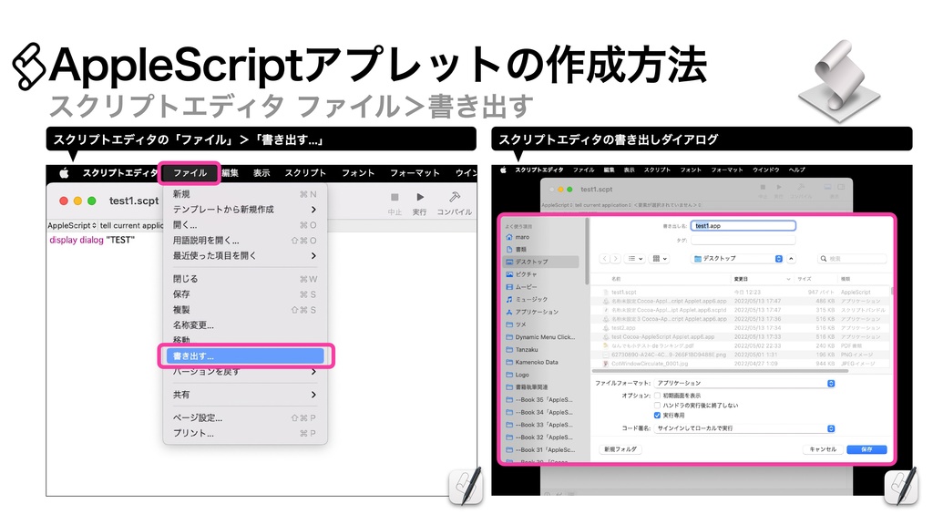Click the search magnifier in the export dialog
The width and height of the screenshot is (933, 525).
(x=825, y=259)
